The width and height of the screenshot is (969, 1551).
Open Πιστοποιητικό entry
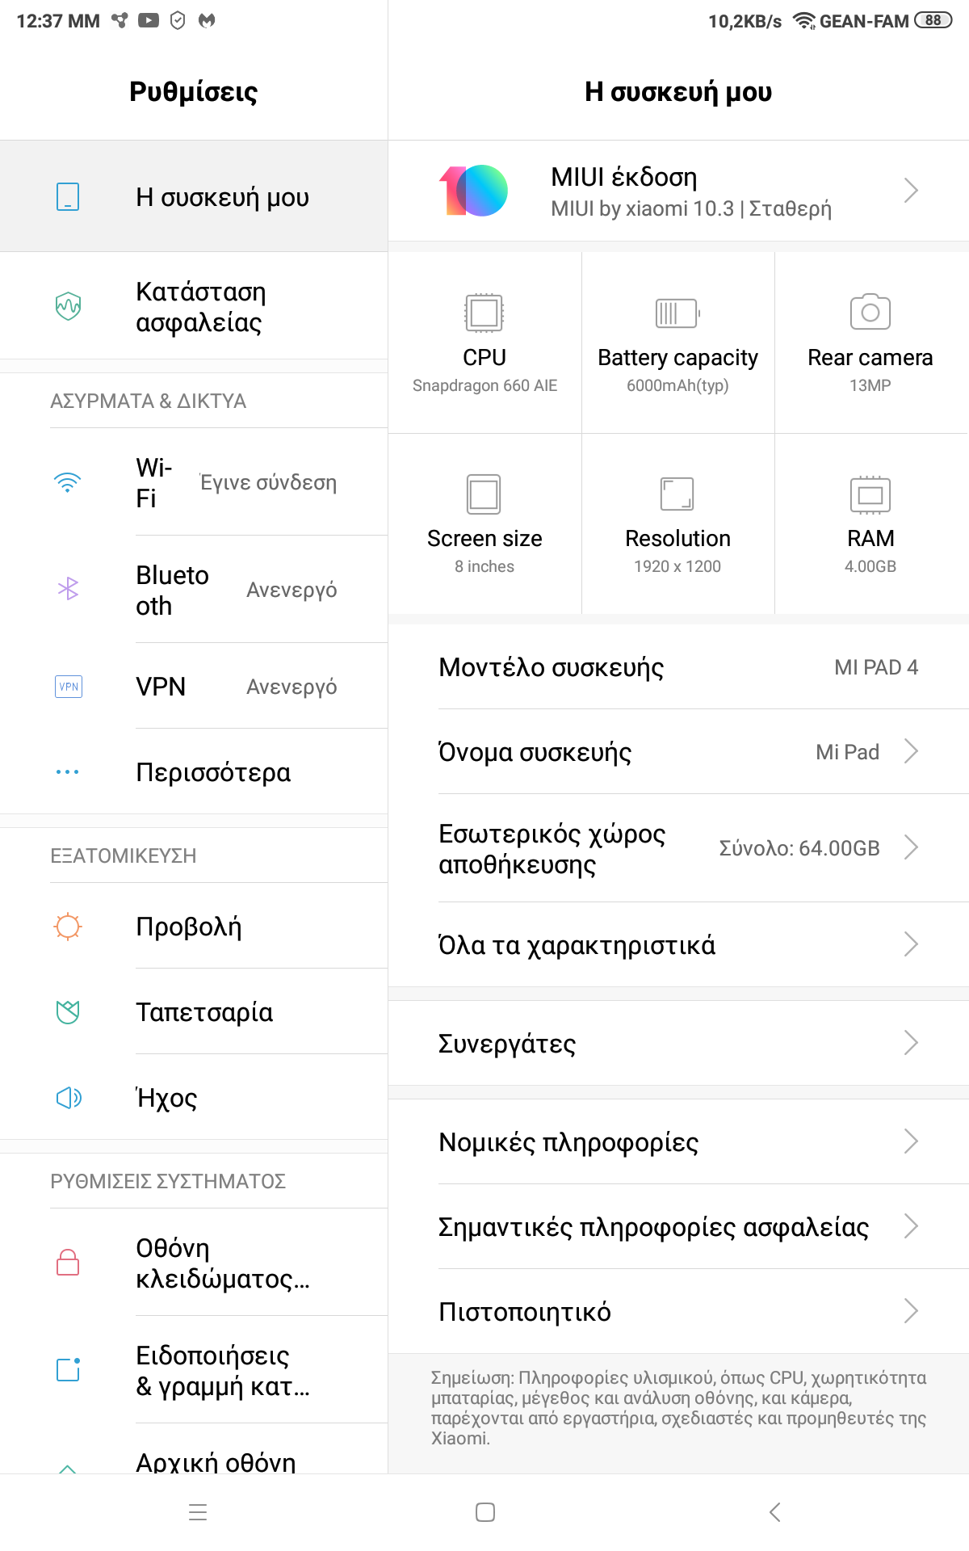(x=678, y=1312)
